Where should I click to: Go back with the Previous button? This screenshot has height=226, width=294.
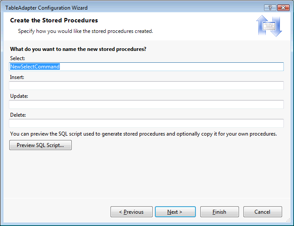pos(132,212)
